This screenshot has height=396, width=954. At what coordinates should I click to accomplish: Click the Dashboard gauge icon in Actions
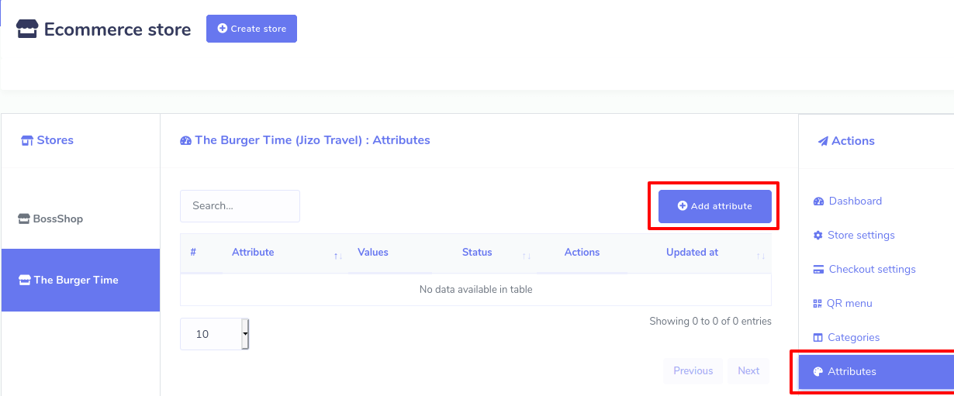point(818,201)
